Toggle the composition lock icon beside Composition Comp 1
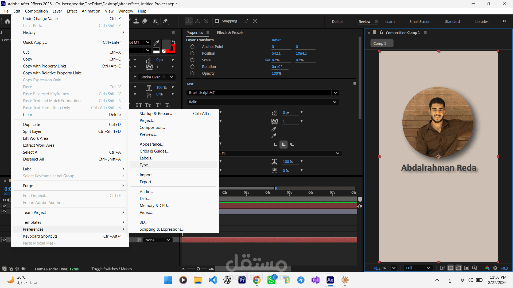 [x=381, y=33]
